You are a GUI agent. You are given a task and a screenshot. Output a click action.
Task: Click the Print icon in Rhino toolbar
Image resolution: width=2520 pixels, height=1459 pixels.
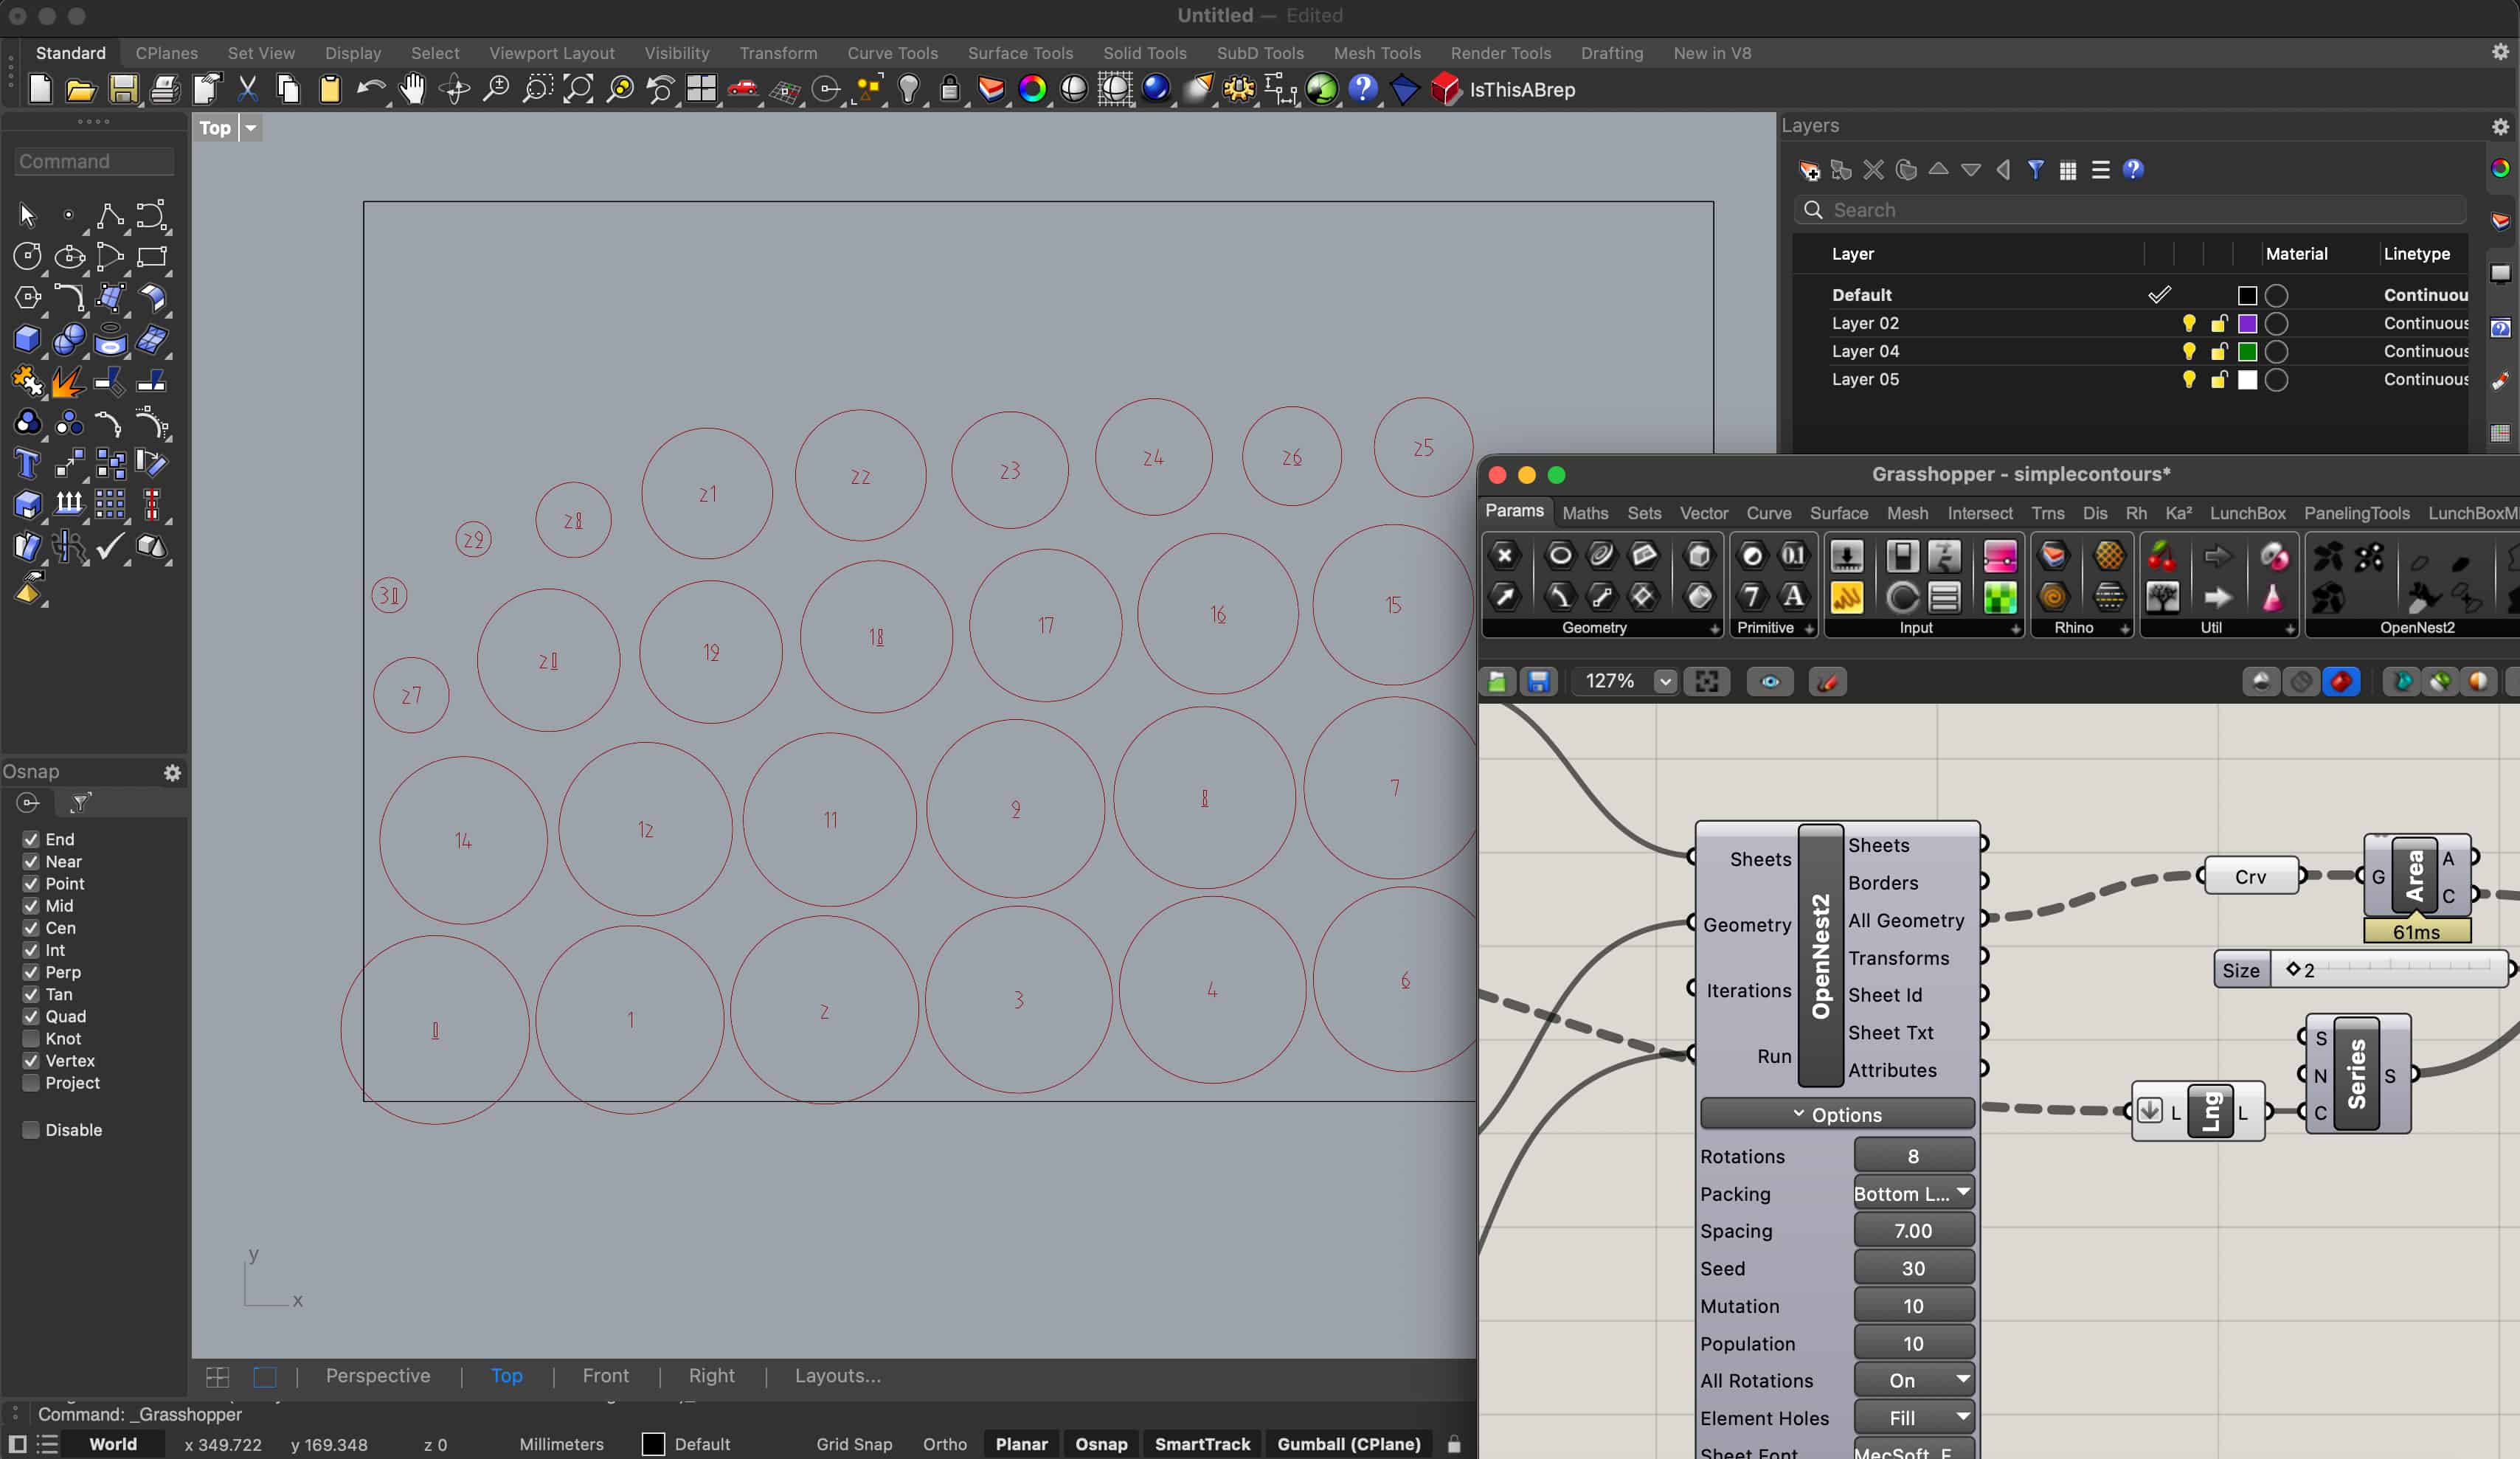click(164, 90)
